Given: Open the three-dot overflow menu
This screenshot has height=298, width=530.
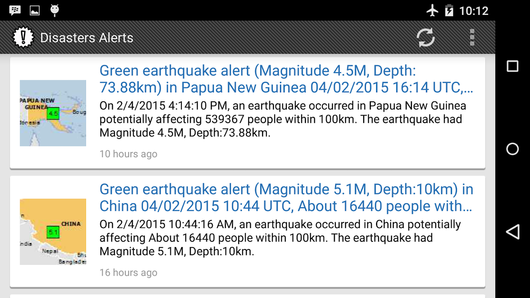Looking at the screenshot, I should pyautogui.click(x=472, y=38).
